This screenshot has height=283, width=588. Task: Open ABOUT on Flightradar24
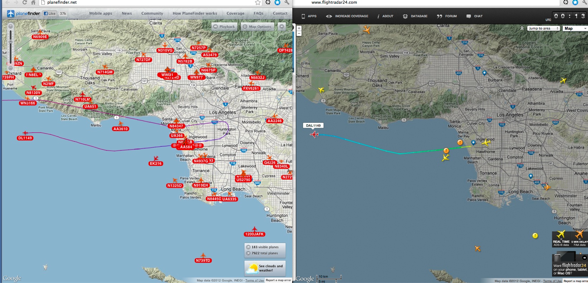(385, 16)
